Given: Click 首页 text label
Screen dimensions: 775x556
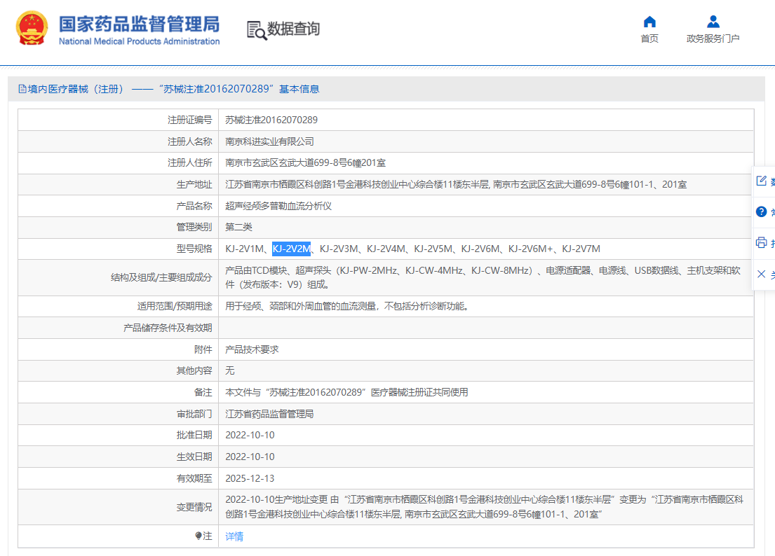Looking at the screenshot, I should coord(649,39).
